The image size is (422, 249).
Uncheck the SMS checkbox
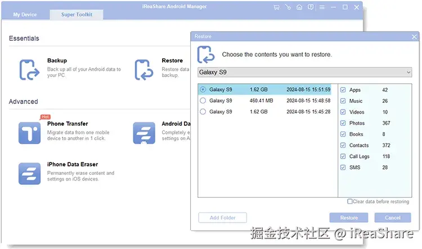[343, 167]
